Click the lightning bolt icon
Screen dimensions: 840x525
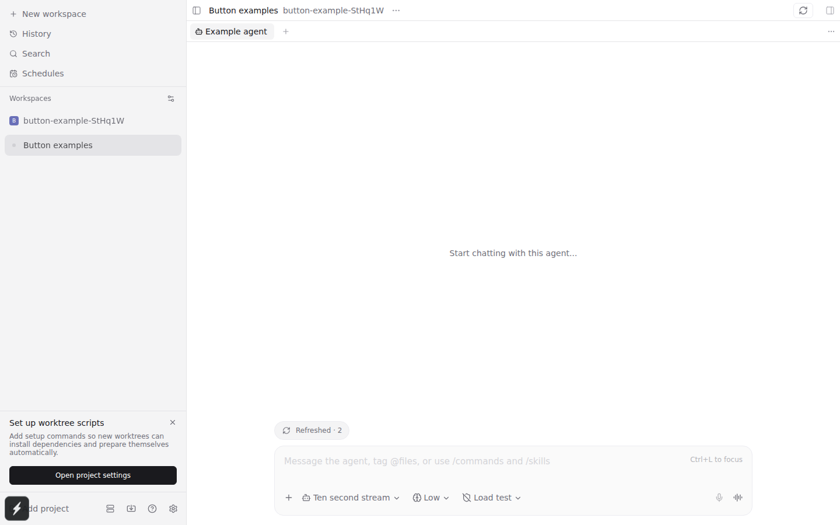click(x=17, y=508)
